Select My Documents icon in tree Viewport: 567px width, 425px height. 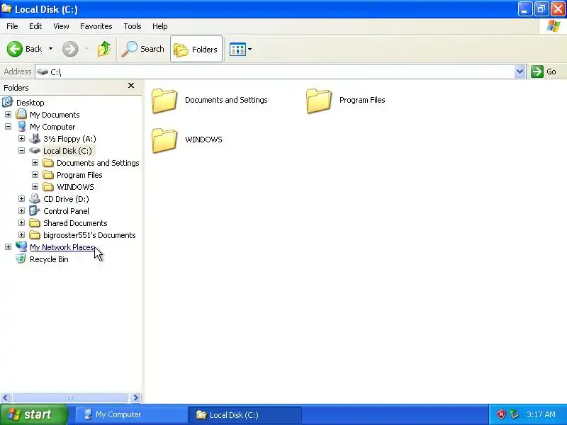click(x=21, y=114)
